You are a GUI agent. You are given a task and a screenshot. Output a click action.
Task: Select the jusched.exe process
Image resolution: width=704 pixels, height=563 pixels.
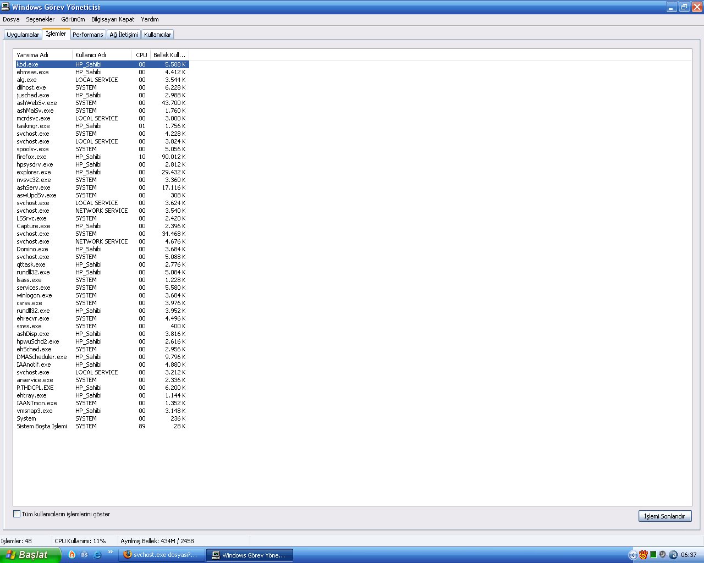click(102, 95)
